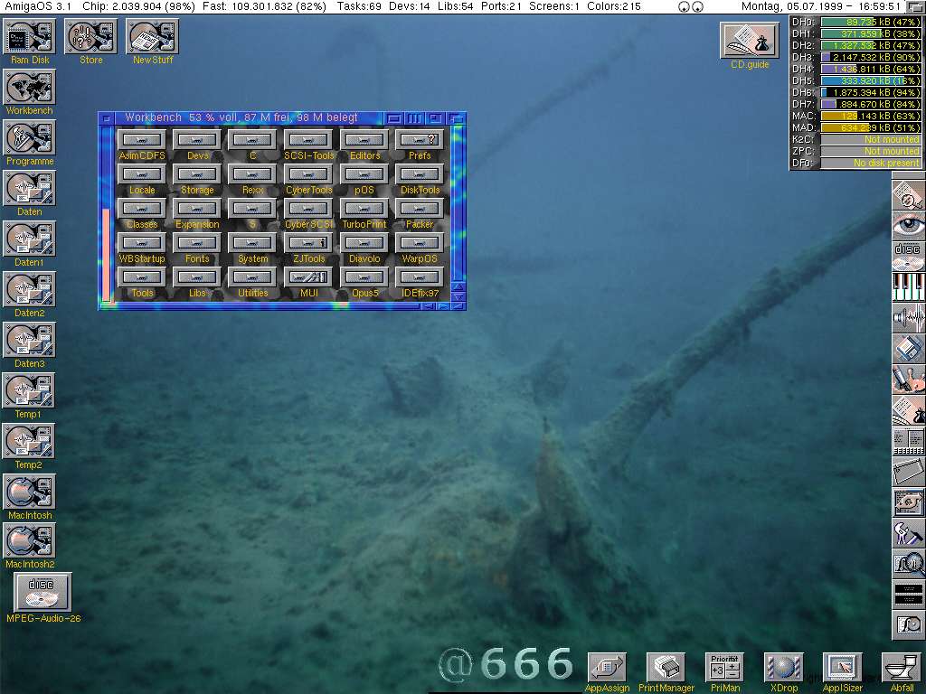Click Workbench window depth gadget
Viewport: 926px width, 694px height.
pos(457,118)
